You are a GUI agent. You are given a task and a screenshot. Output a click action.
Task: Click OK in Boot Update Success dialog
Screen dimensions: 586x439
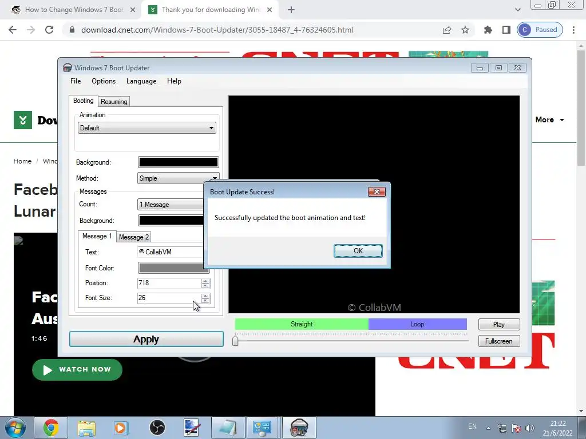(358, 251)
